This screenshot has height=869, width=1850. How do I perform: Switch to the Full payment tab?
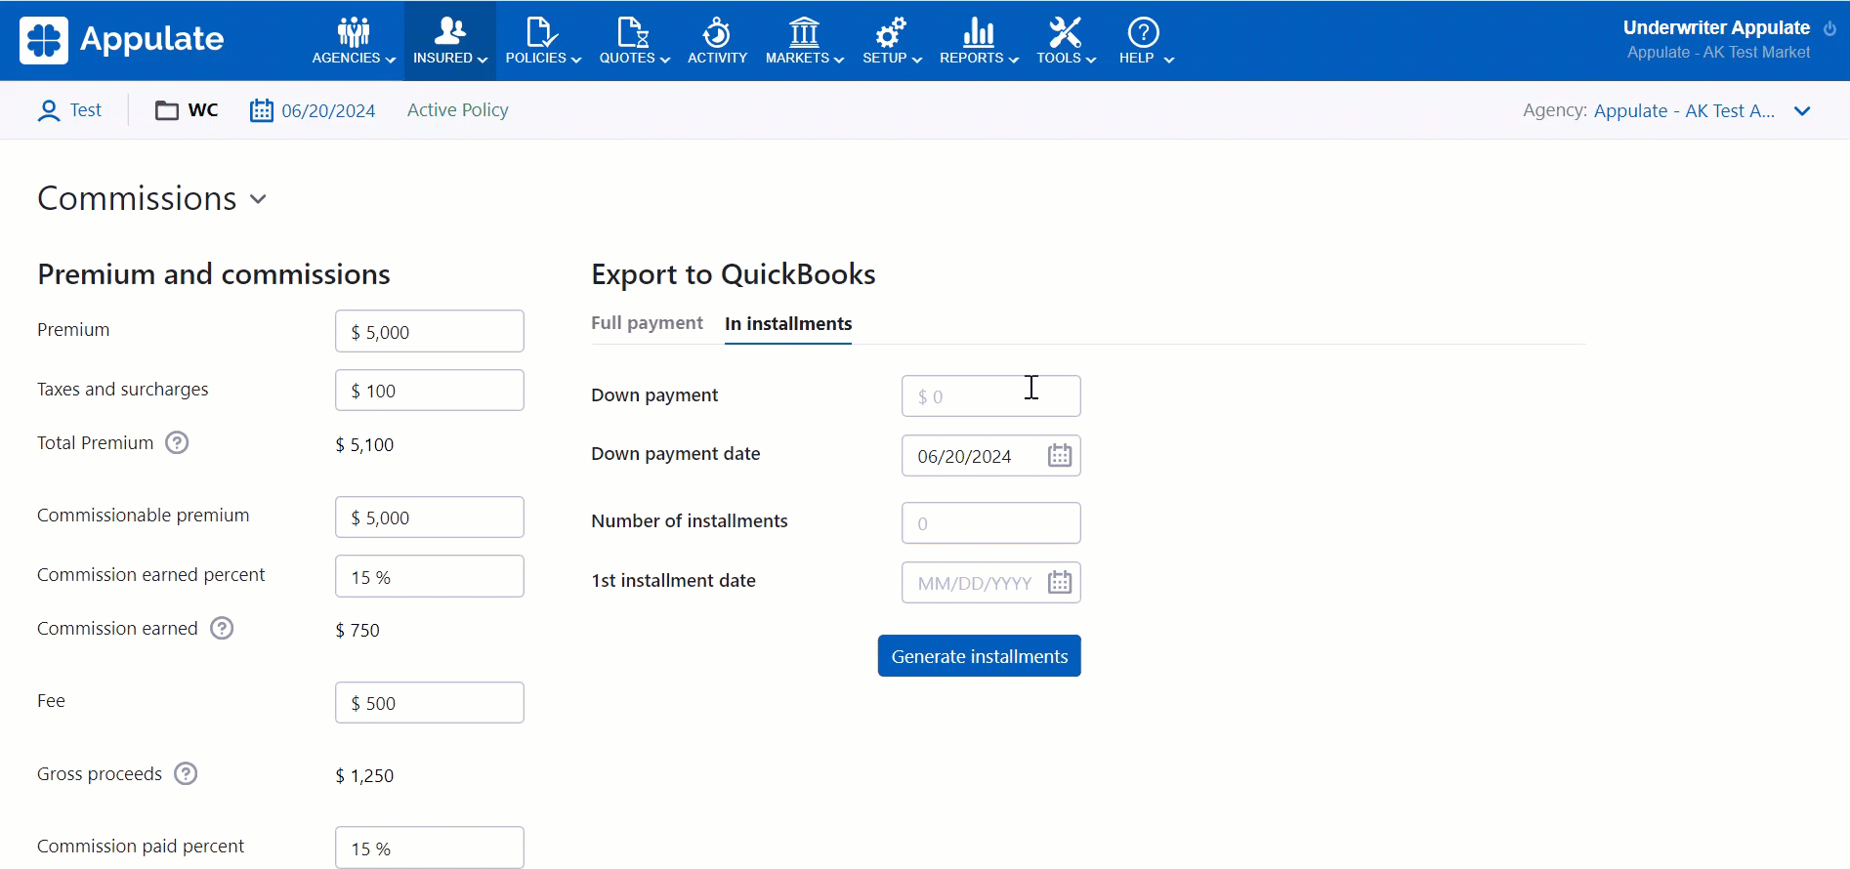point(647,323)
